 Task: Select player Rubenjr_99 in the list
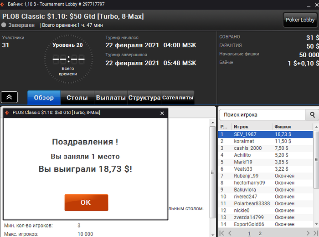coord(266,176)
